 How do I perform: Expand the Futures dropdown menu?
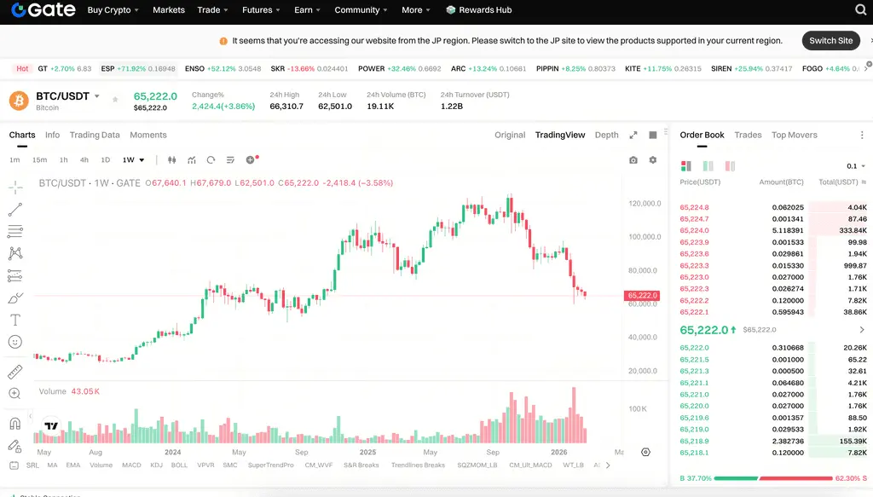[261, 9]
